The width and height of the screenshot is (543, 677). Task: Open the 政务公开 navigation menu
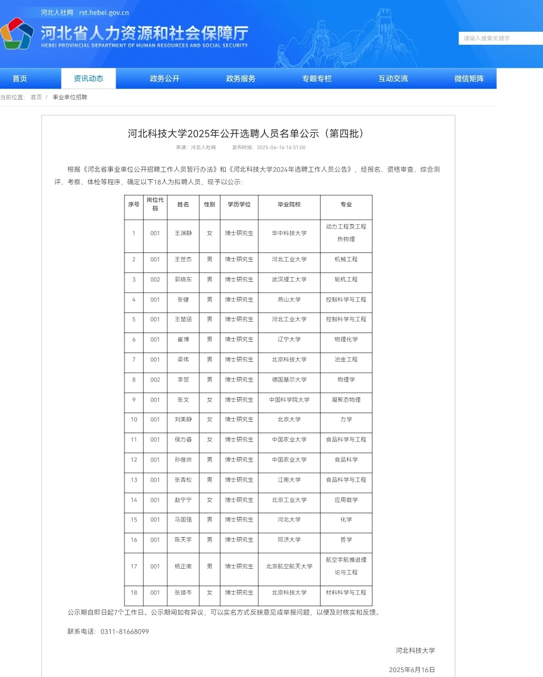(164, 79)
